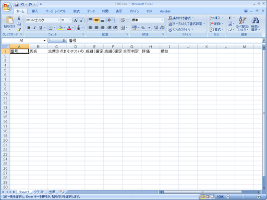Click the Copy icon
The height and width of the screenshot is (200, 267).
coord(19,24)
